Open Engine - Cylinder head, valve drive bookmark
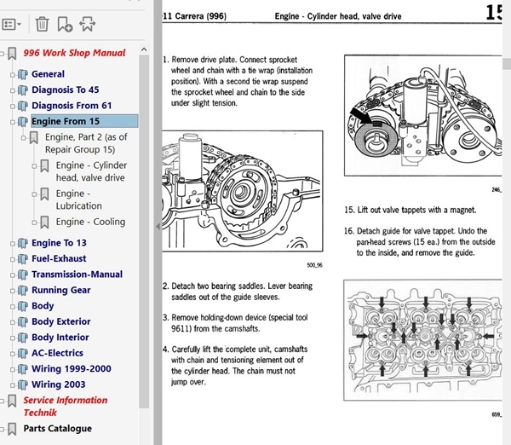This screenshot has height=445, width=511. (x=91, y=171)
